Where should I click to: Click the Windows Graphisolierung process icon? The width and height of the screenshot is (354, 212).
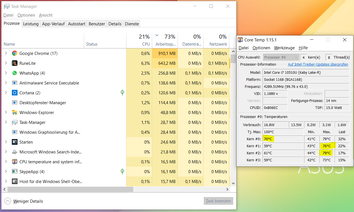(15, 132)
